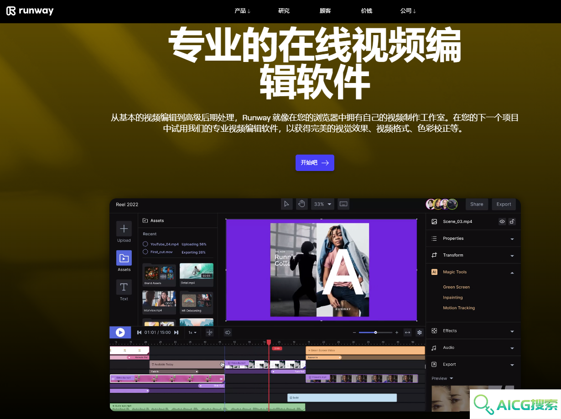Click the Runway logo in the header
Viewport: 561px width, 419px height.
30,11
